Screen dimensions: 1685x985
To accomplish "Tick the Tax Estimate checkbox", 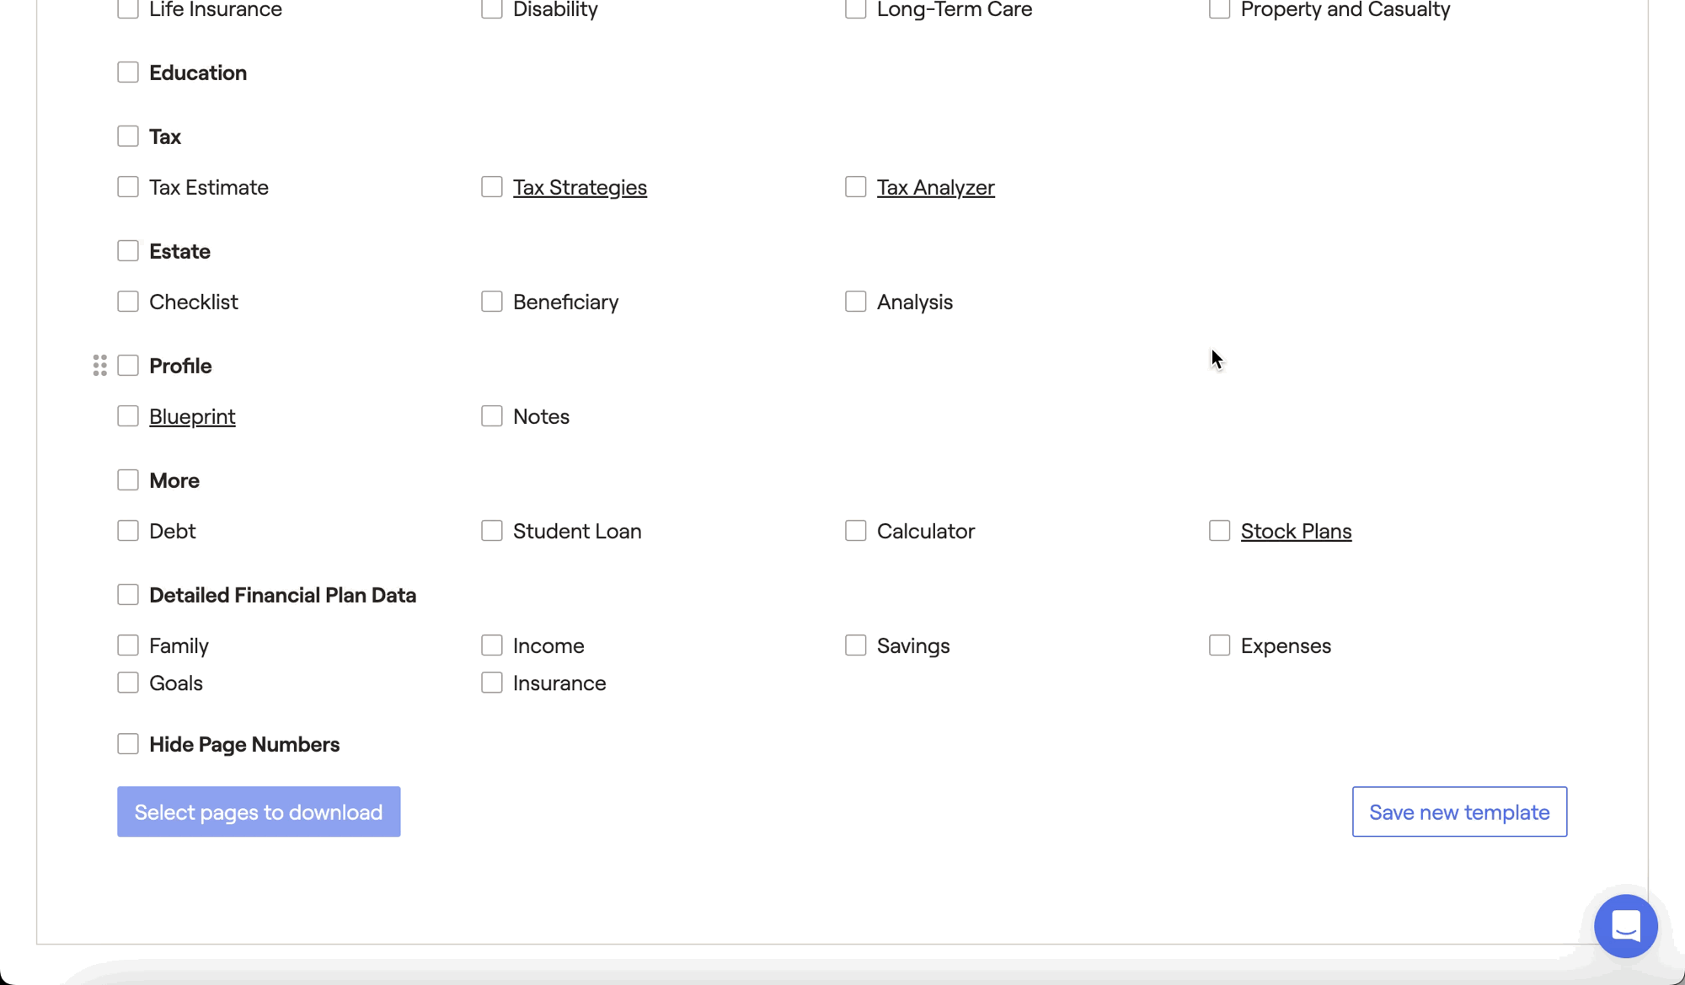I will click(x=128, y=187).
